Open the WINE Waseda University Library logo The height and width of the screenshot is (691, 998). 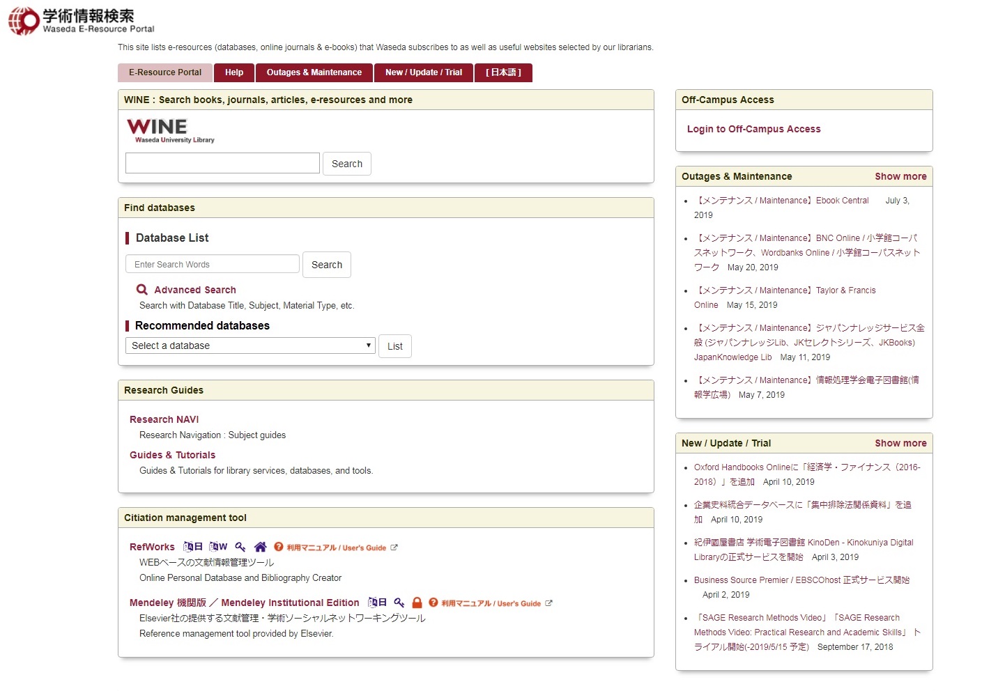click(171, 131)
